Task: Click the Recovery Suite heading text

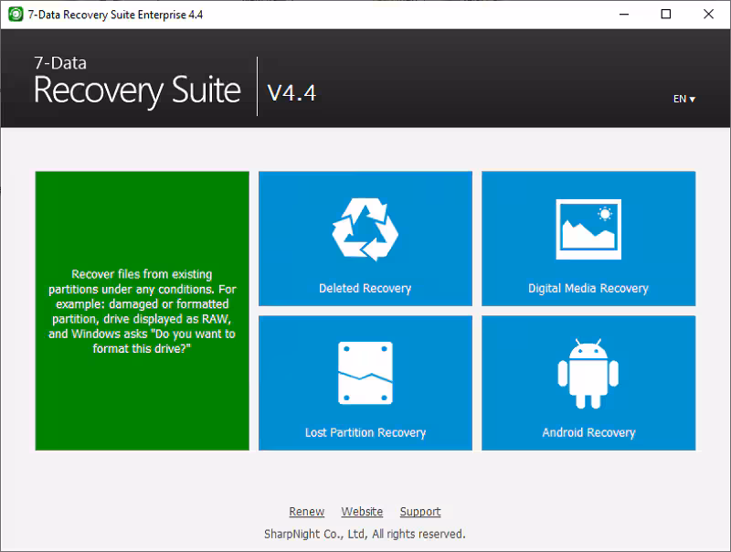Action: click(x=137, y=90)
